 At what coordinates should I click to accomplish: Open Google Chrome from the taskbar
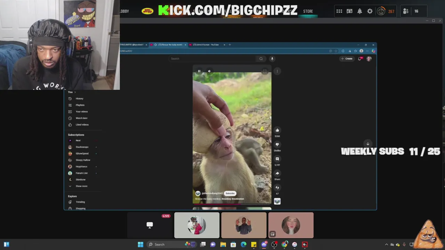pyautogui.click(x=284, y=244)
